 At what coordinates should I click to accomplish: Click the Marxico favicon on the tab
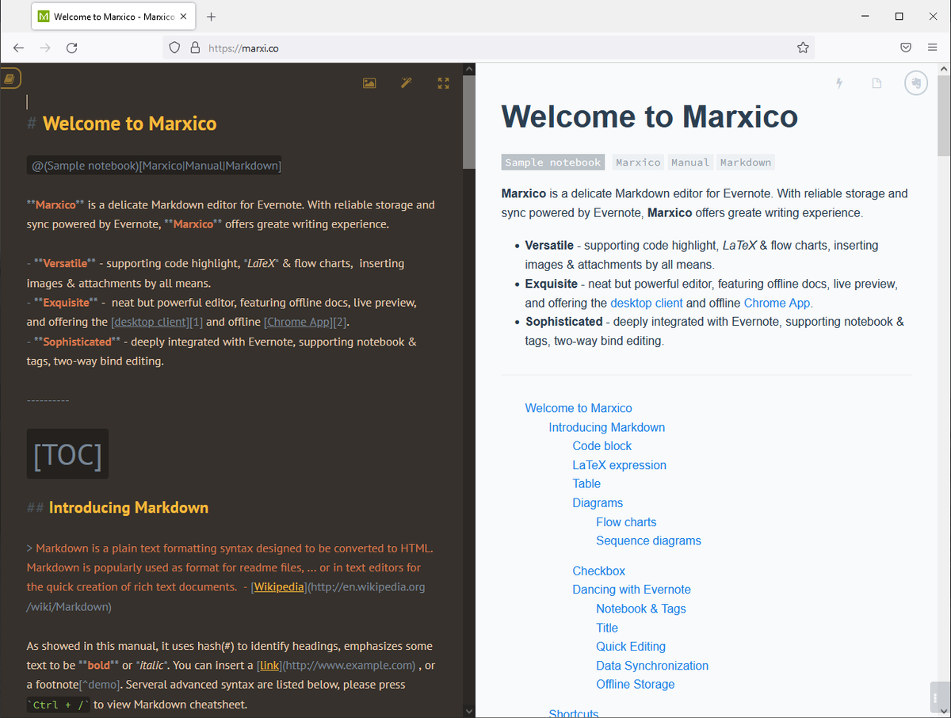point(44,17)
